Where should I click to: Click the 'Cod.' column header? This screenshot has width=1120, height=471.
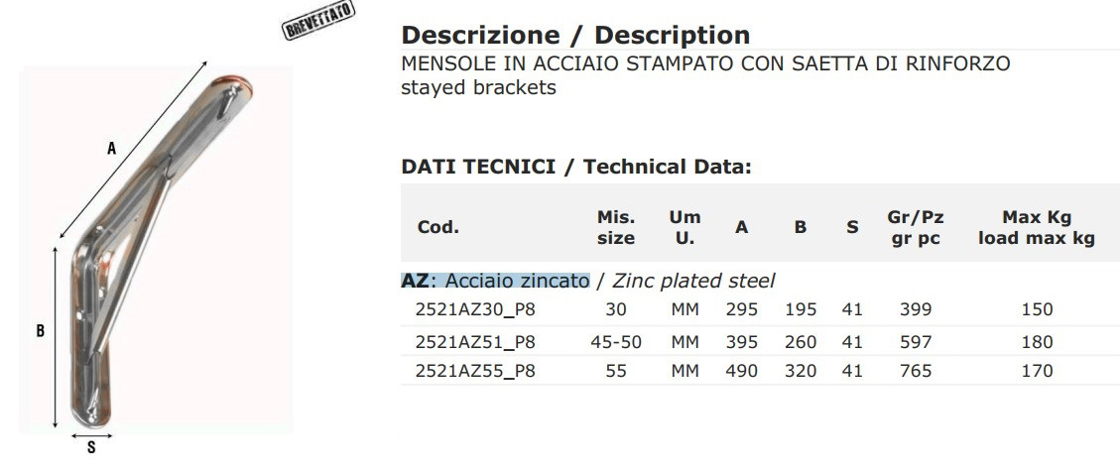point(437,228)
